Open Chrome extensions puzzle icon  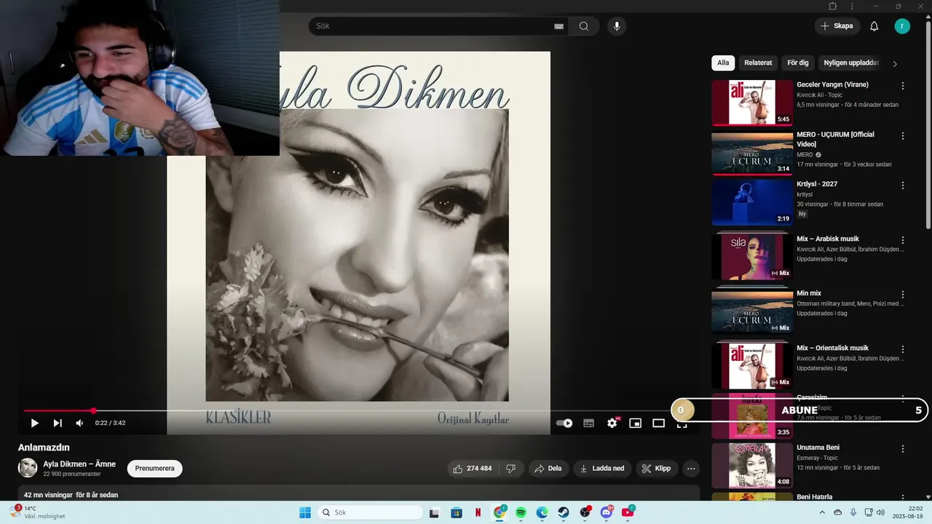coord(833,6)
